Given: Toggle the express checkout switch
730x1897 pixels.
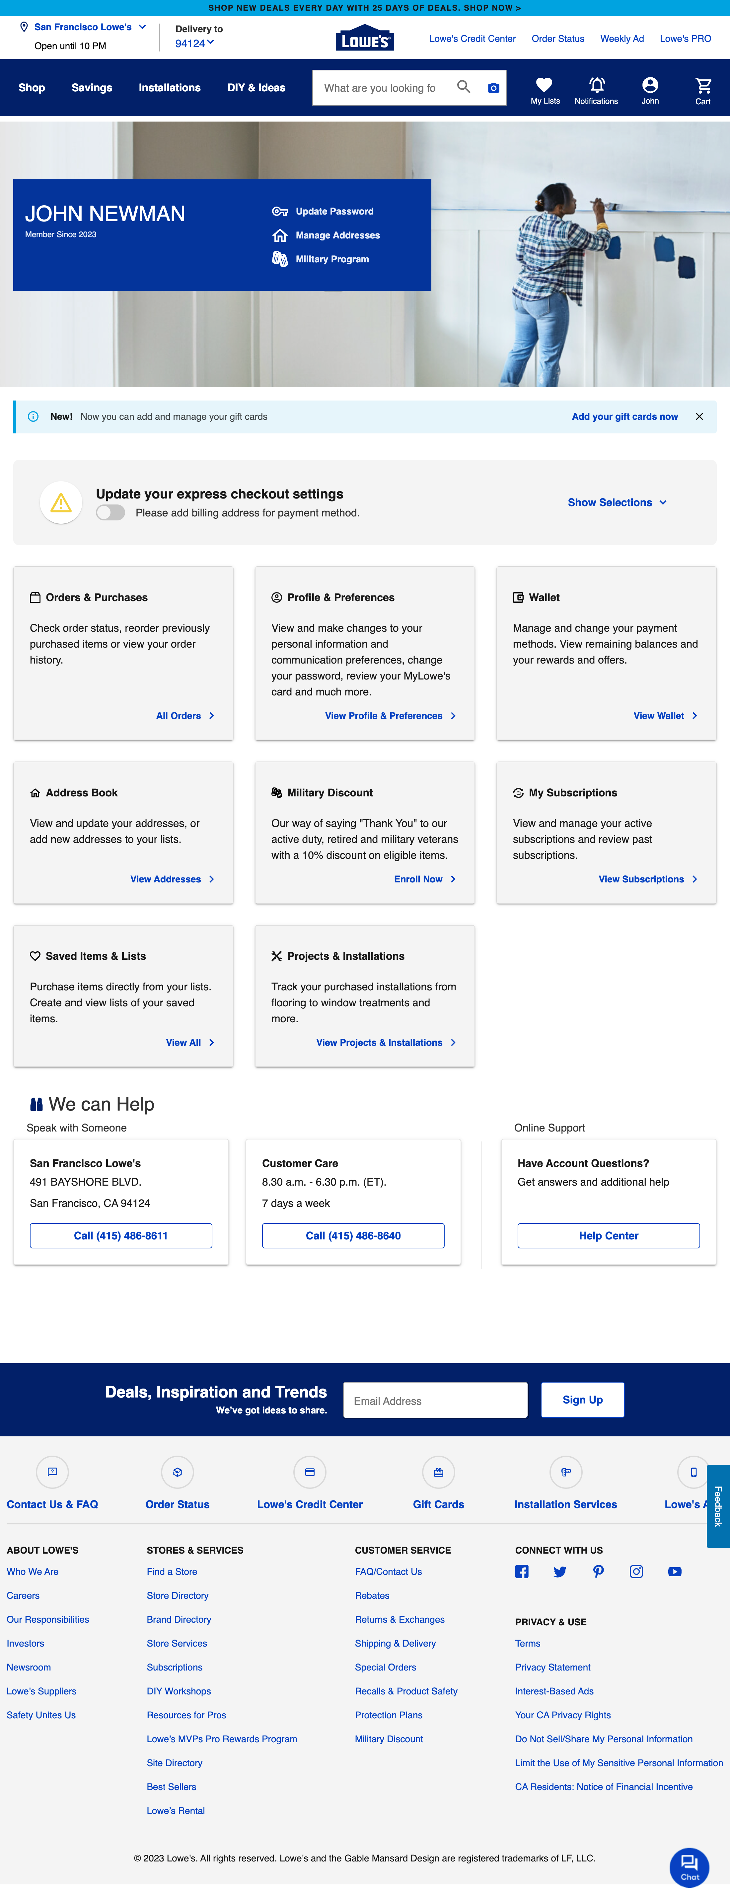Looking at the screenshot, I should click(110, 512).
